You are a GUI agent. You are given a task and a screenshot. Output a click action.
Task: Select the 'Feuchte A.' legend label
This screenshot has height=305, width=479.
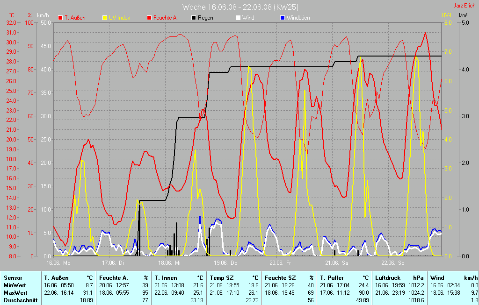tap(165, 18)
